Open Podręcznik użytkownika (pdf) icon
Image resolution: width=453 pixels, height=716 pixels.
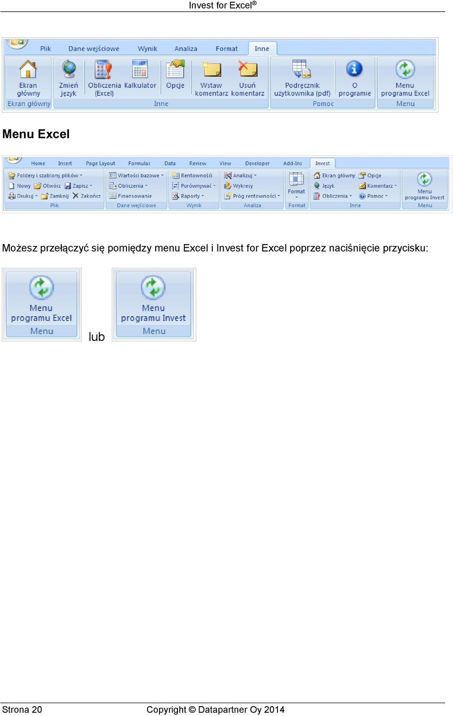[x=302, y=69]
